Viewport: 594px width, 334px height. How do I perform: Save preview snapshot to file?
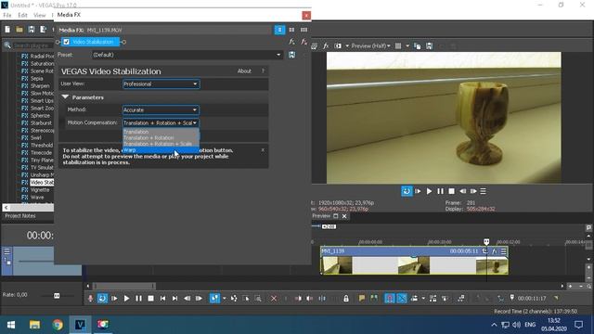(x=429, y=45)
